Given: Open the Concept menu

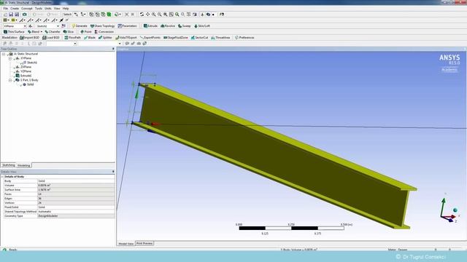Looking at the screenshot, I should (x=27, y=8).
